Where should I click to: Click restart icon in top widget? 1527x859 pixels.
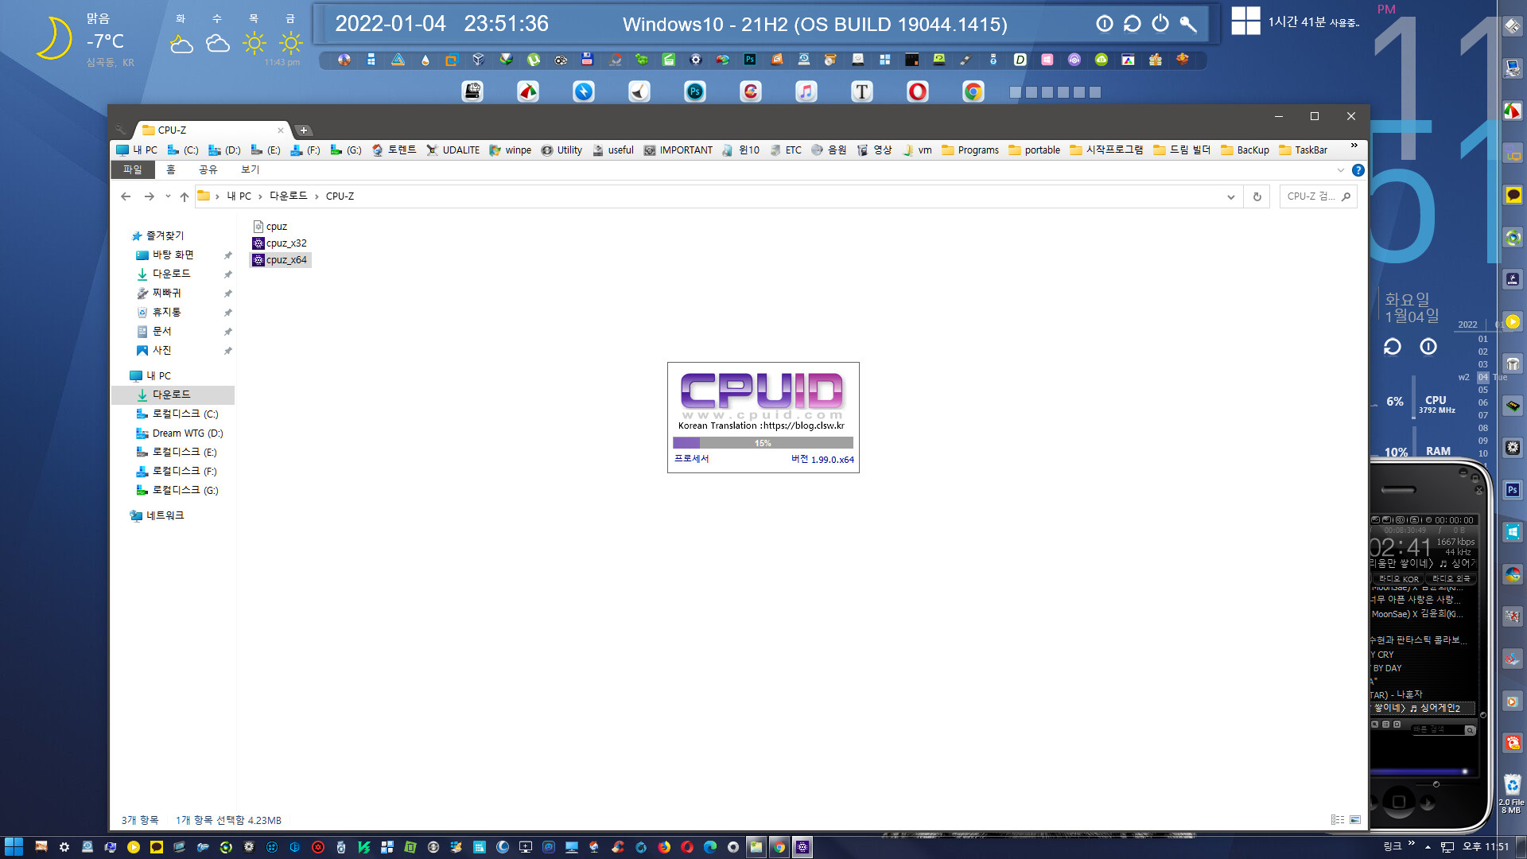(1132, 24)
